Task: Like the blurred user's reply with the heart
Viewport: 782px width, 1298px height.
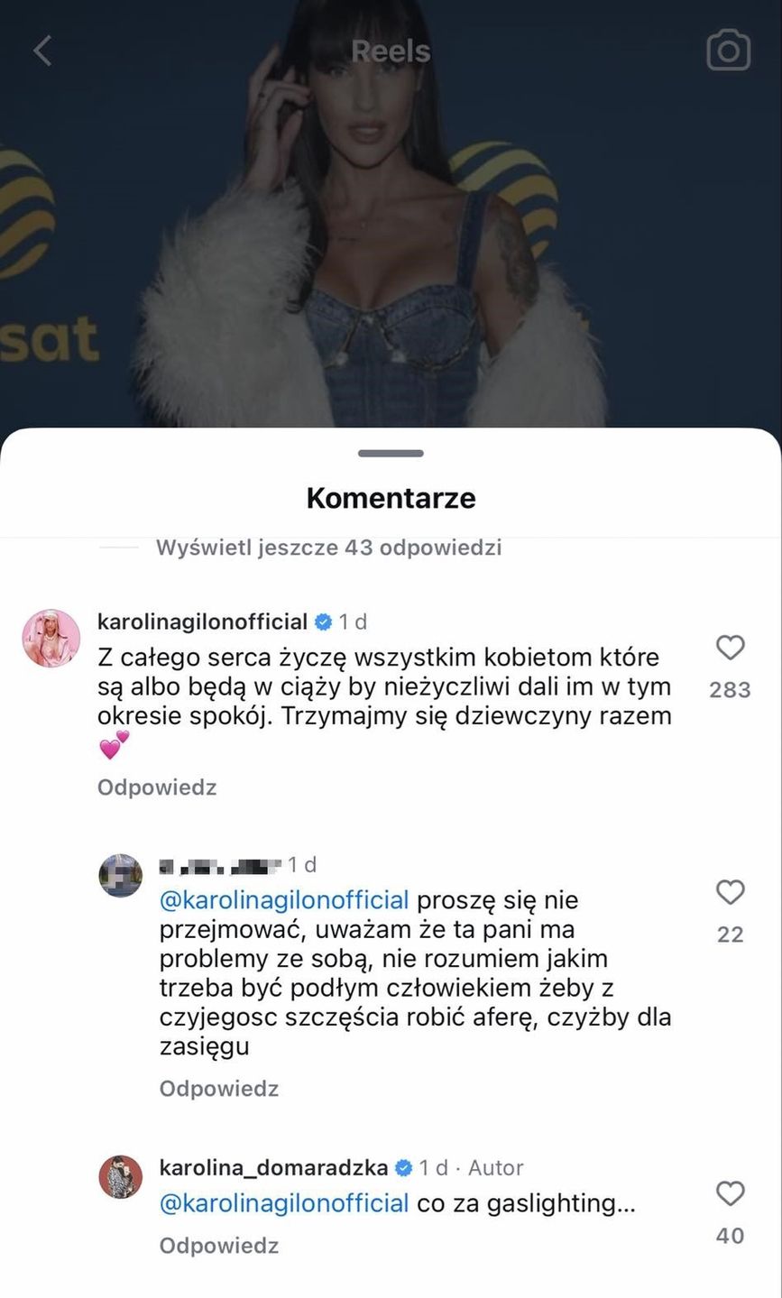Action: click(x=730, y=893)
